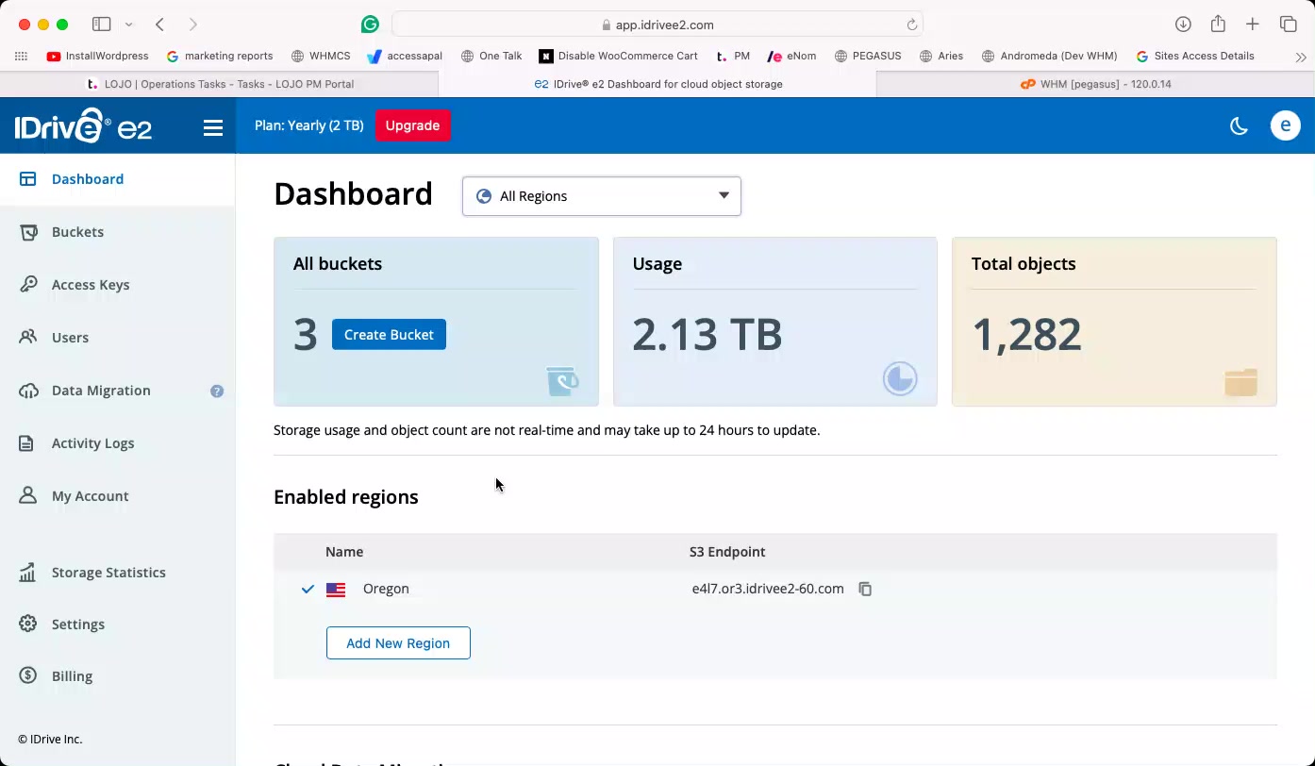Switch to the WHM pegasus tab

pyautogui.click(x=1095, y=84)
